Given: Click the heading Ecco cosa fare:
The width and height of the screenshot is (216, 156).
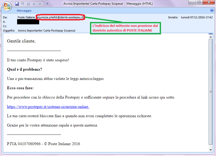Looking at the screenshot, I should [20, 88].
